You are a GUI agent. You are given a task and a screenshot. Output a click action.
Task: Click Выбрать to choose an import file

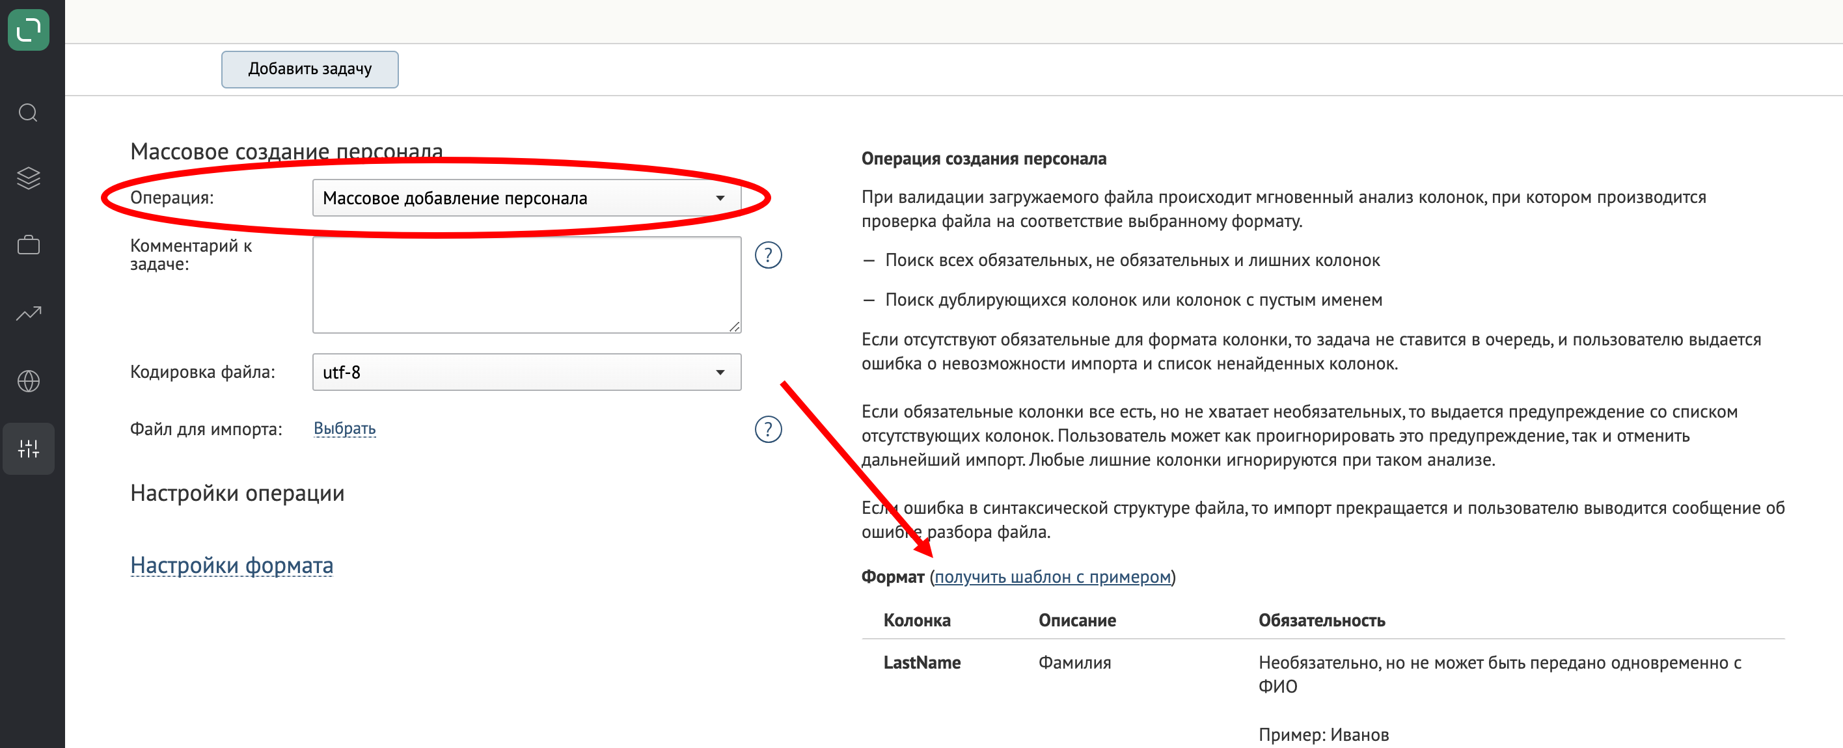click(x=345, y=429)
